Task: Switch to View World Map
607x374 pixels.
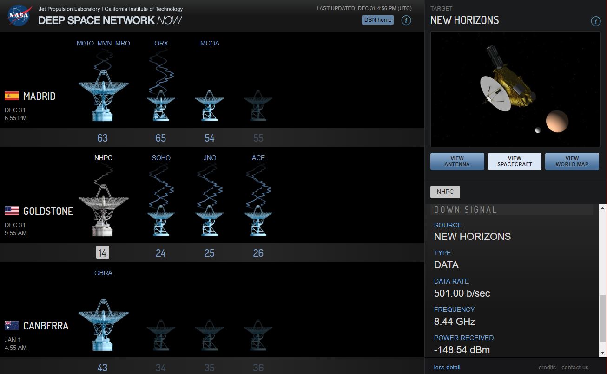Action: coord(572,161)
